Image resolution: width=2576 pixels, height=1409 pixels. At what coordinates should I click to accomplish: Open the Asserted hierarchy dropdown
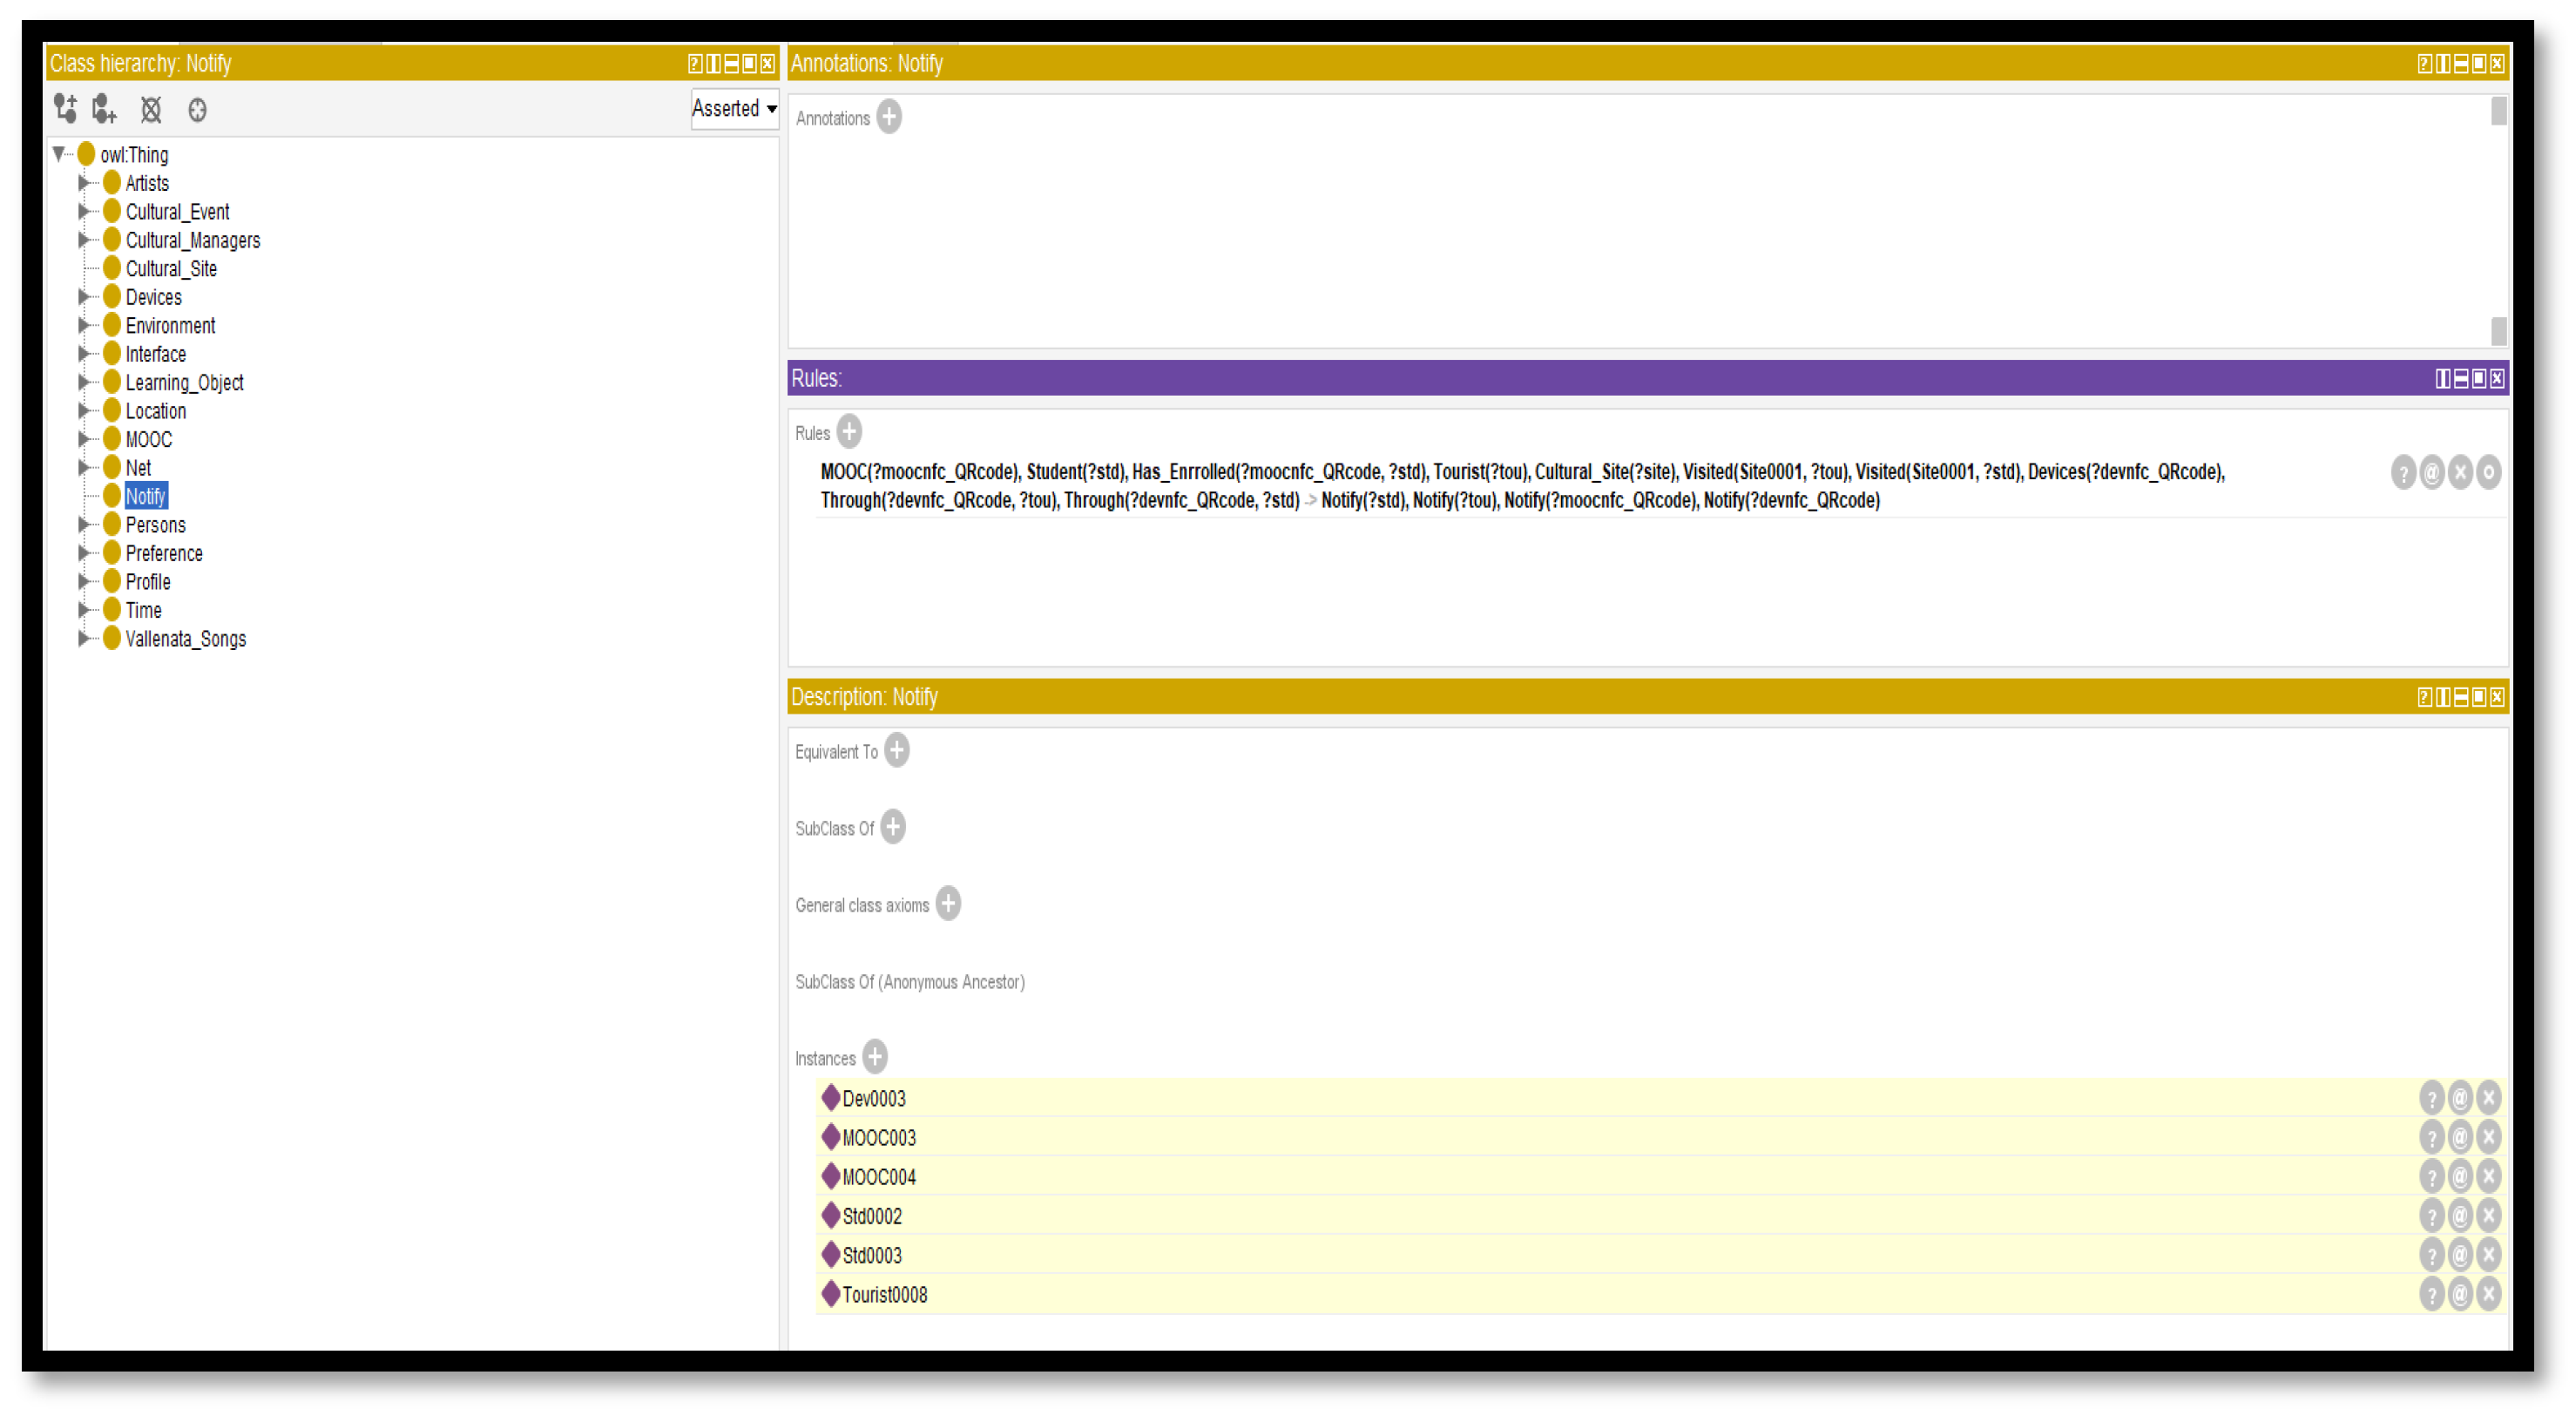click(734, 108)
